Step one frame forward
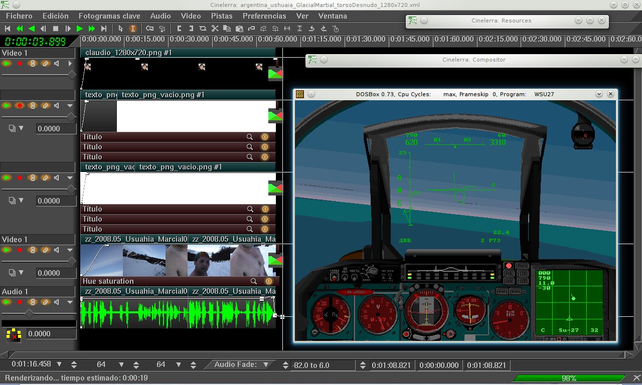This screenshot has height=385, width=642. (x=68, y=29)
